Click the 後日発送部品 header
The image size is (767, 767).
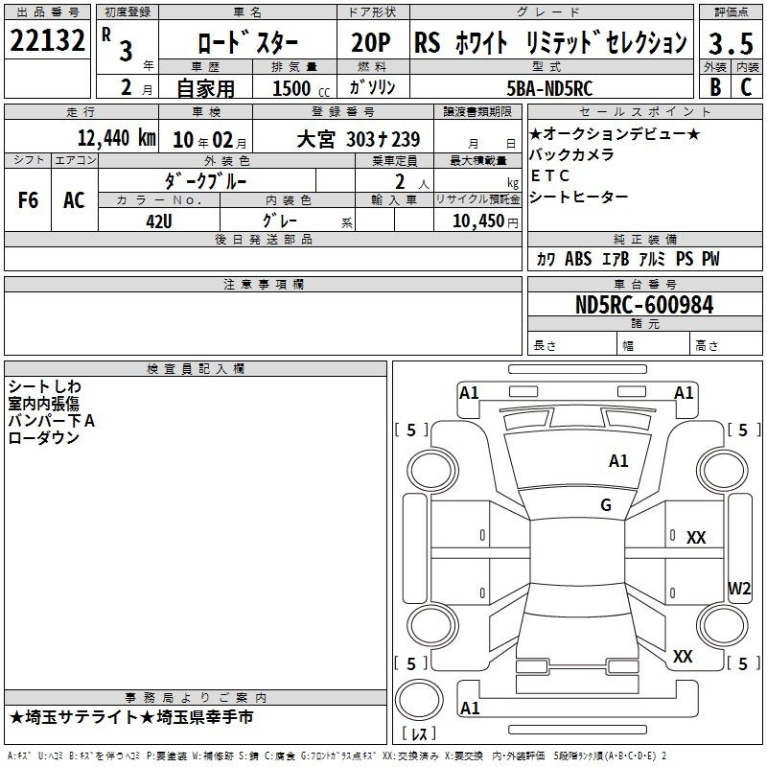coord(263,239)
